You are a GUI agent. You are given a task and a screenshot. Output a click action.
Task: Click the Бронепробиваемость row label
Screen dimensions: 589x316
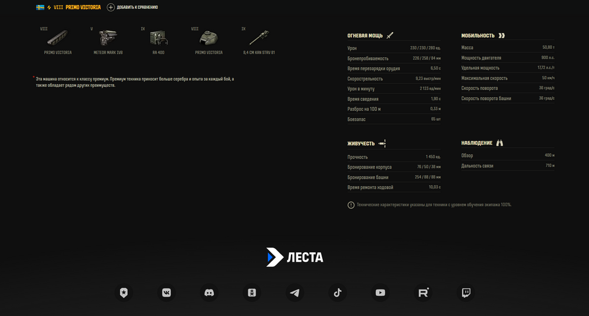point(368,58)
